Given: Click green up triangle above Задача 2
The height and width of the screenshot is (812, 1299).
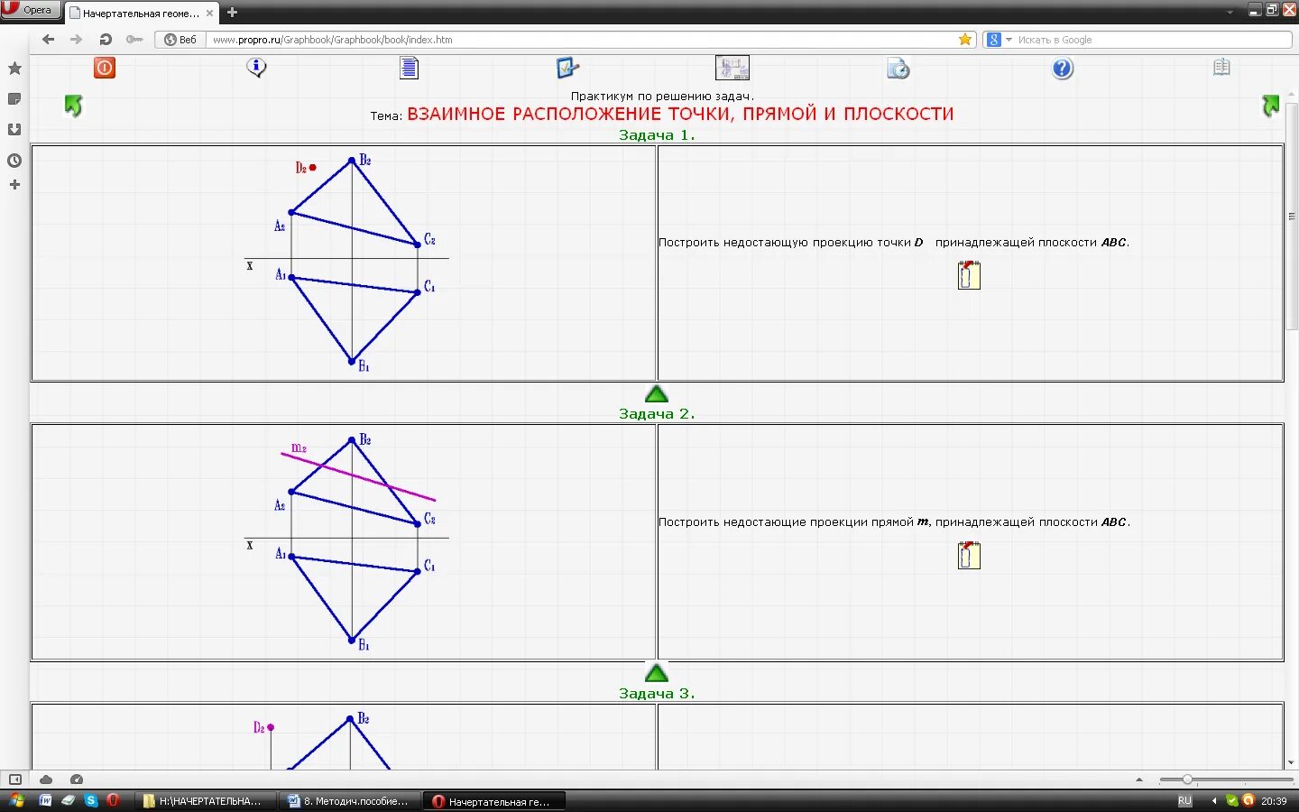Looking at the screenshot, I should [x=657, y=394].
